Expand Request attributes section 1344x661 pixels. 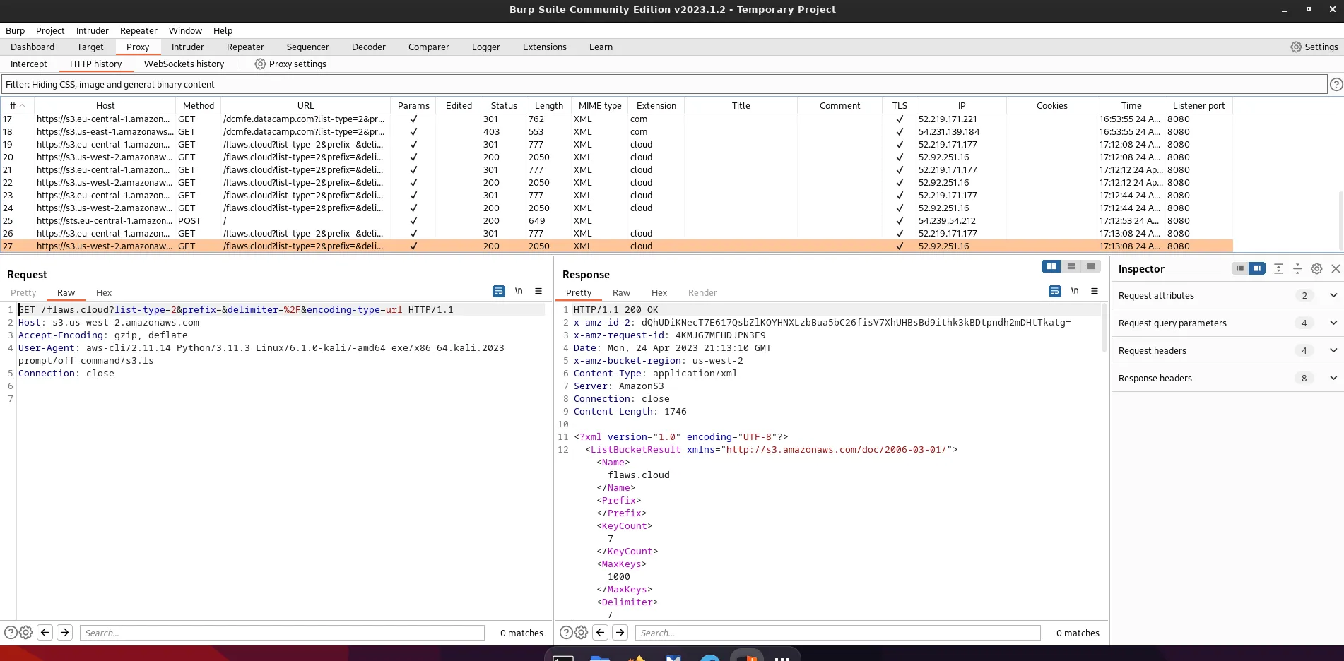click(1333, 295)
